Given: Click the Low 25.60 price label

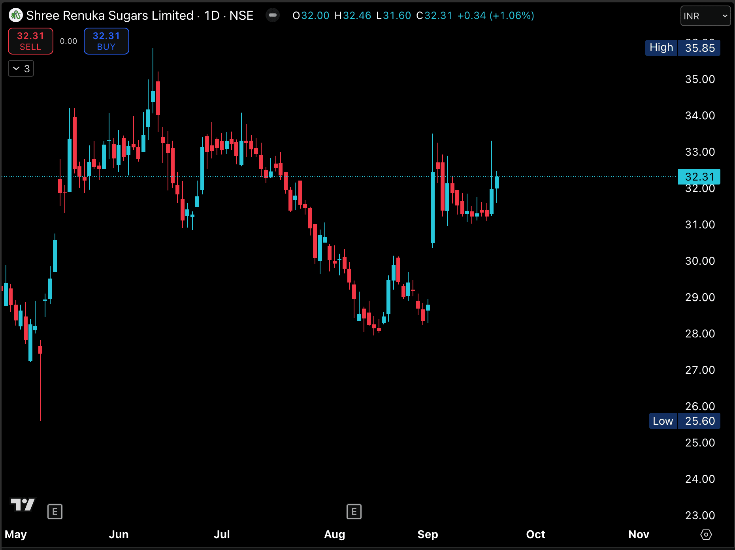Looking at the screenshot, I should [x=684, y=421].
